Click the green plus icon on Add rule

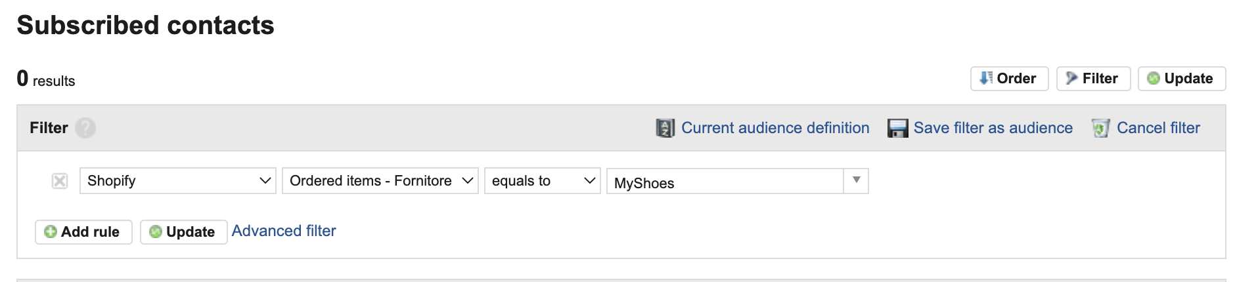51,232
